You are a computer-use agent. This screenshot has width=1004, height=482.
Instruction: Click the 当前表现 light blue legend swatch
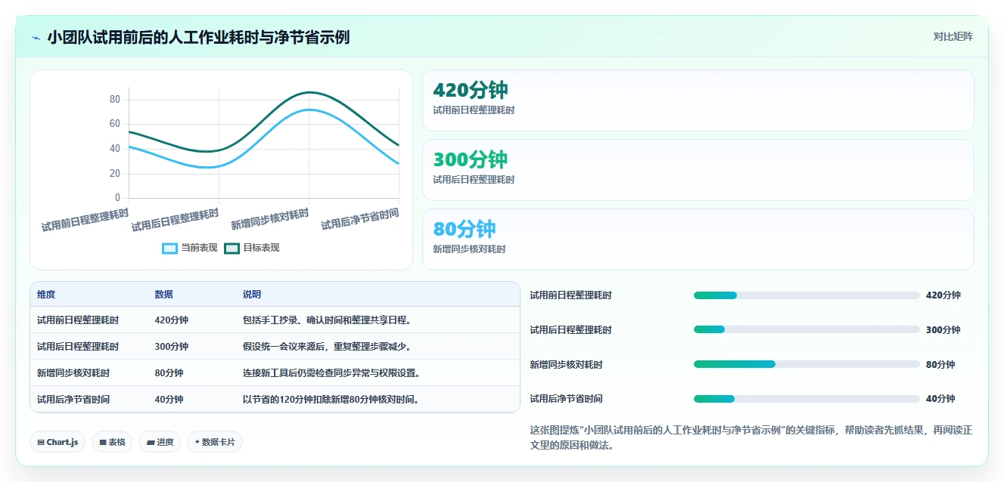click(x=170, y=248)
